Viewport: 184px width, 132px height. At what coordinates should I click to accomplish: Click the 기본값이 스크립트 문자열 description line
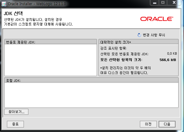coord(38,24)
